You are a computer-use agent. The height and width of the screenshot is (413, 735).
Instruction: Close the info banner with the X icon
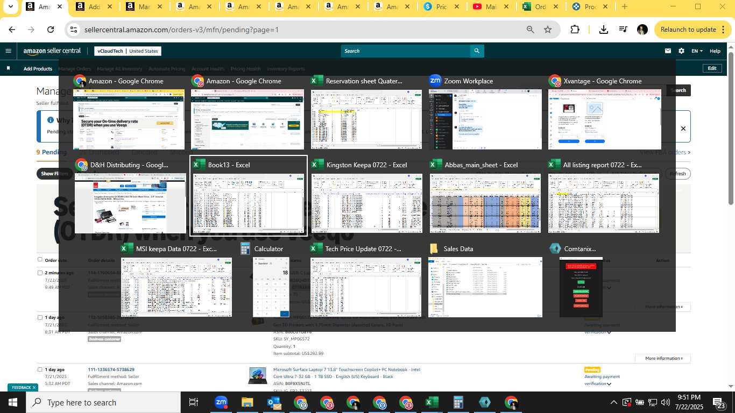point(683,129)
